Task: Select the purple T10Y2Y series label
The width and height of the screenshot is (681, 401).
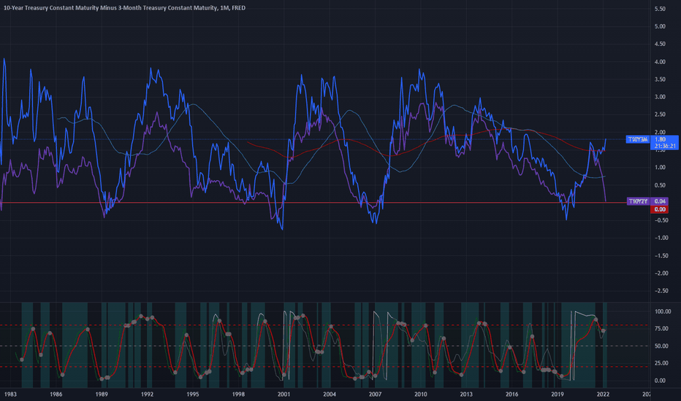Action: click(x=639, y=201)
